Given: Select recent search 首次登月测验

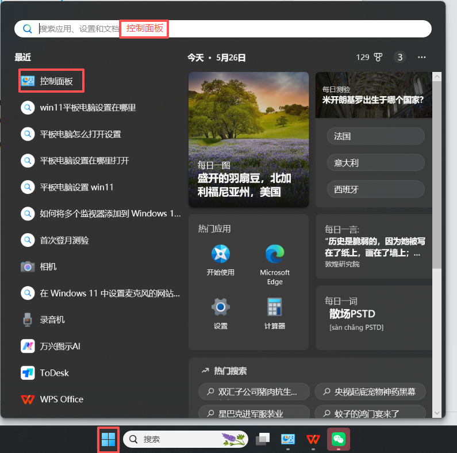Looking at the screenshot, I should pyautogui.click(x=55, y=240).
